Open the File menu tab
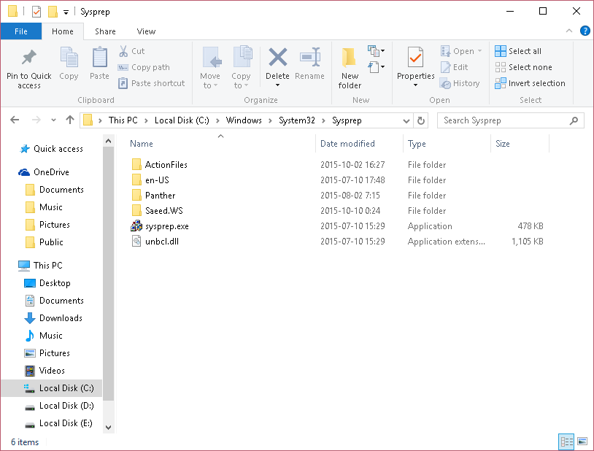594x451 pixels. pyautogui.click(x=21, y=31)
